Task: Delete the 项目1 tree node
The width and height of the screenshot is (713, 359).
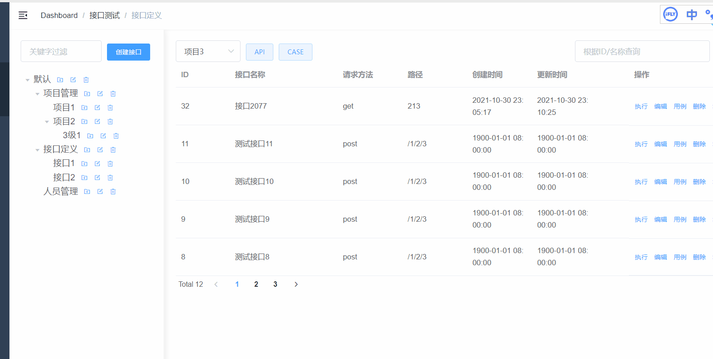Action: (110, 108)
